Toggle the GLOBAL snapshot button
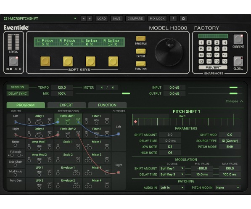 click(238, 61)
